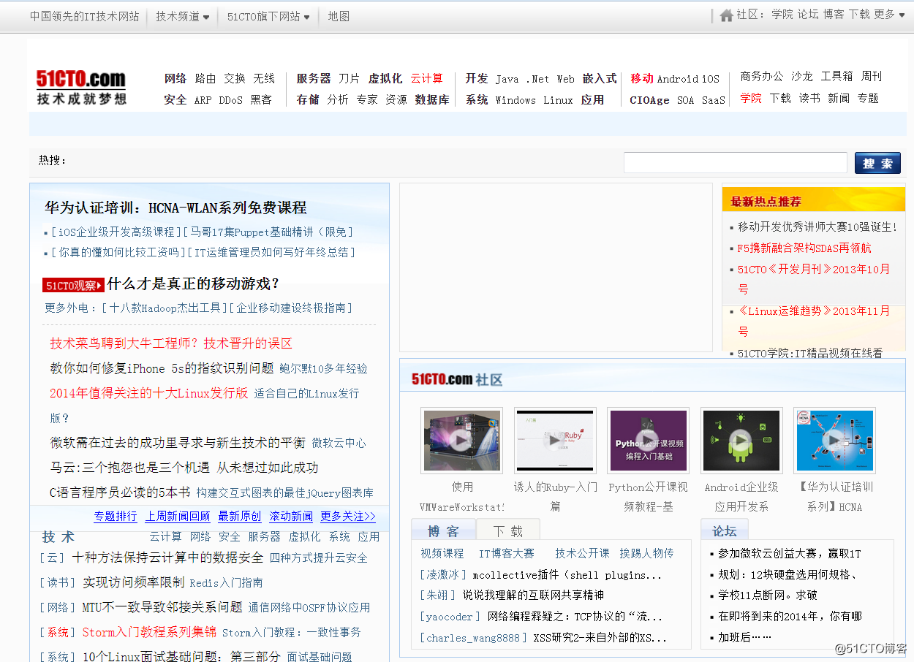Open 教你如何修复iPhone 5s的指纹识别问题 article
This screenshot has width=914, height=662.
point(162,368)
